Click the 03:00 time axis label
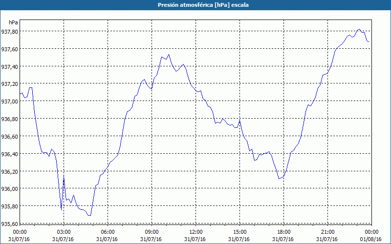This screenshot has width=391, height=244. pyautogui.click(x=64, y=232)
